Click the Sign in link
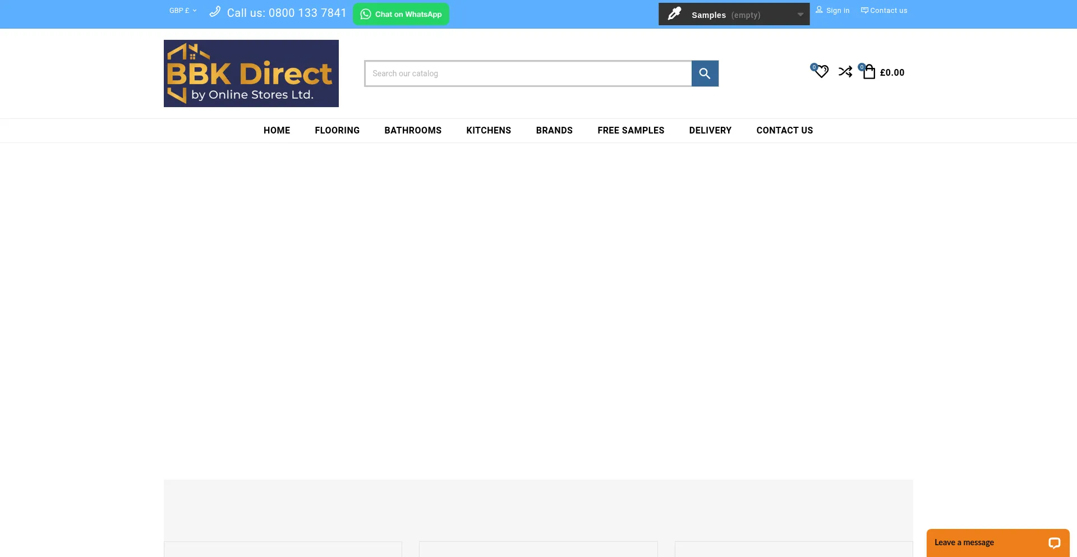The image size is (1077, 557). tap(833, 11)
